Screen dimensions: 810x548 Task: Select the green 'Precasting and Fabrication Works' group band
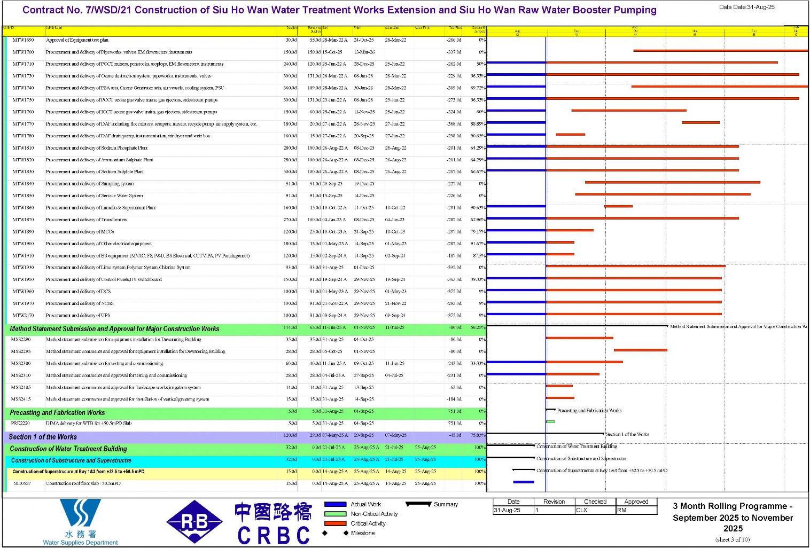coord(245,413)
